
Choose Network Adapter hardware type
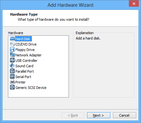coord(28,55)
